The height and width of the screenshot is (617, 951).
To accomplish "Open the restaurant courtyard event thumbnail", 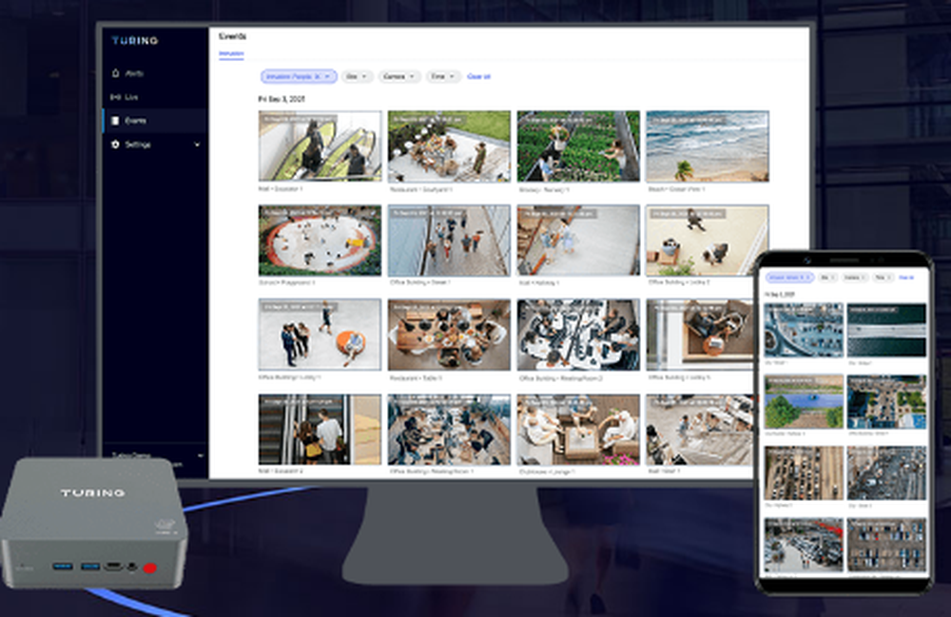I will tap(449, 146).
